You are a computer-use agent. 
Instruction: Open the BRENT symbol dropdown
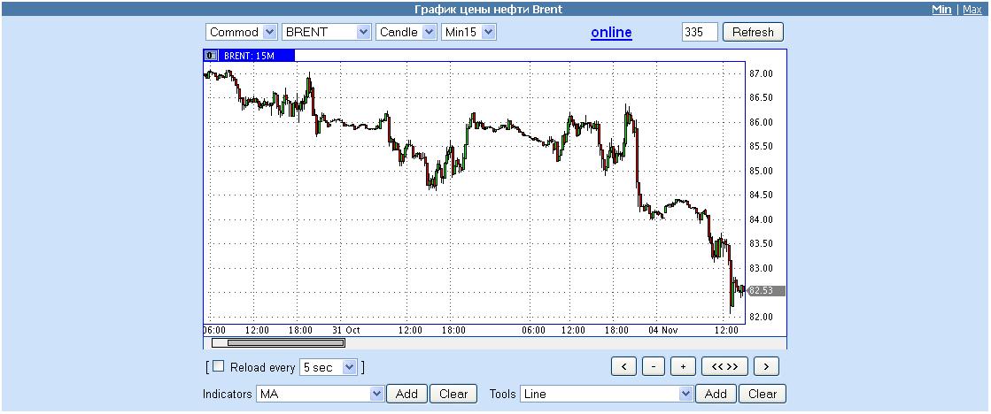tap(326, 32)
